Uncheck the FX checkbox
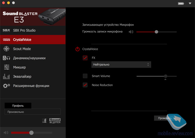195x138 pixels. pyautogui.click(x=85, y=58)
